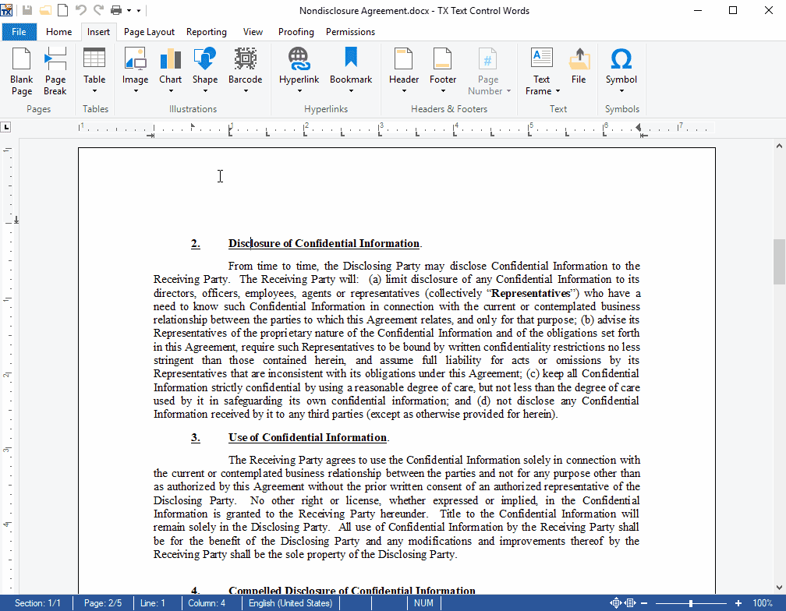Open the Proofing ribbon tab

point(296,32)
